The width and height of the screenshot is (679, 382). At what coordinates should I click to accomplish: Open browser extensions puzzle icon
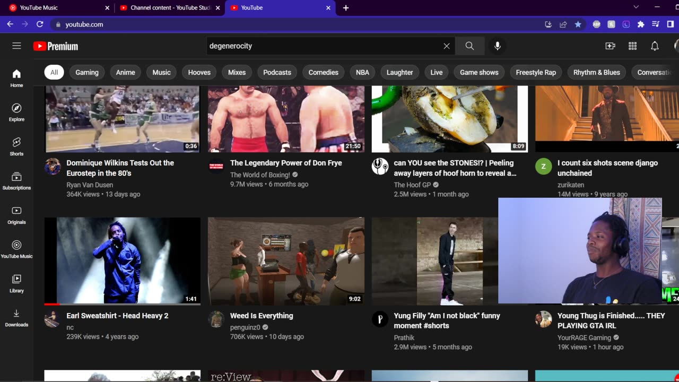point(641,24)
